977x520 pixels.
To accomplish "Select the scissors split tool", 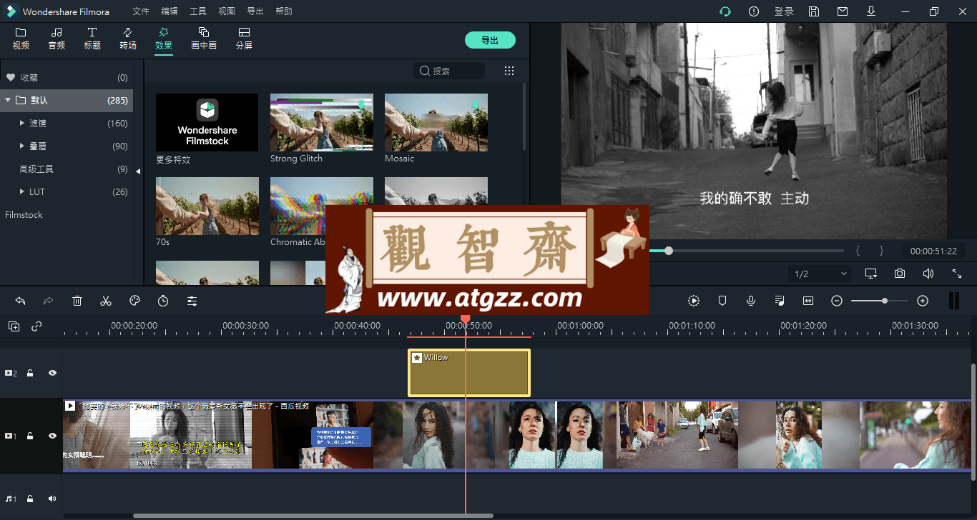I will coord(106,301).
